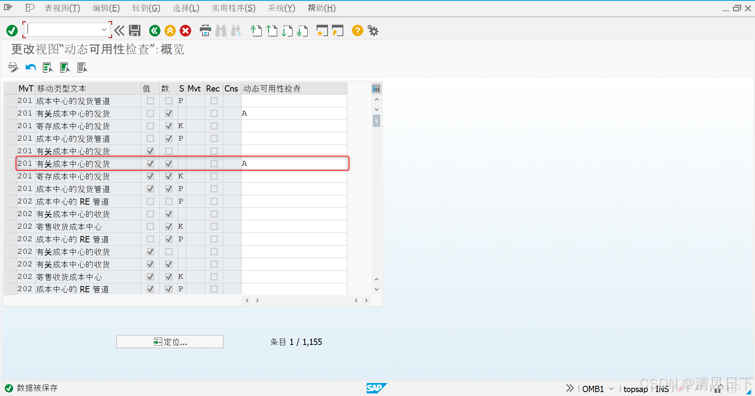755x396 pixels.
Task: Open 转到(G) menu
Action: tap(146, 8)
